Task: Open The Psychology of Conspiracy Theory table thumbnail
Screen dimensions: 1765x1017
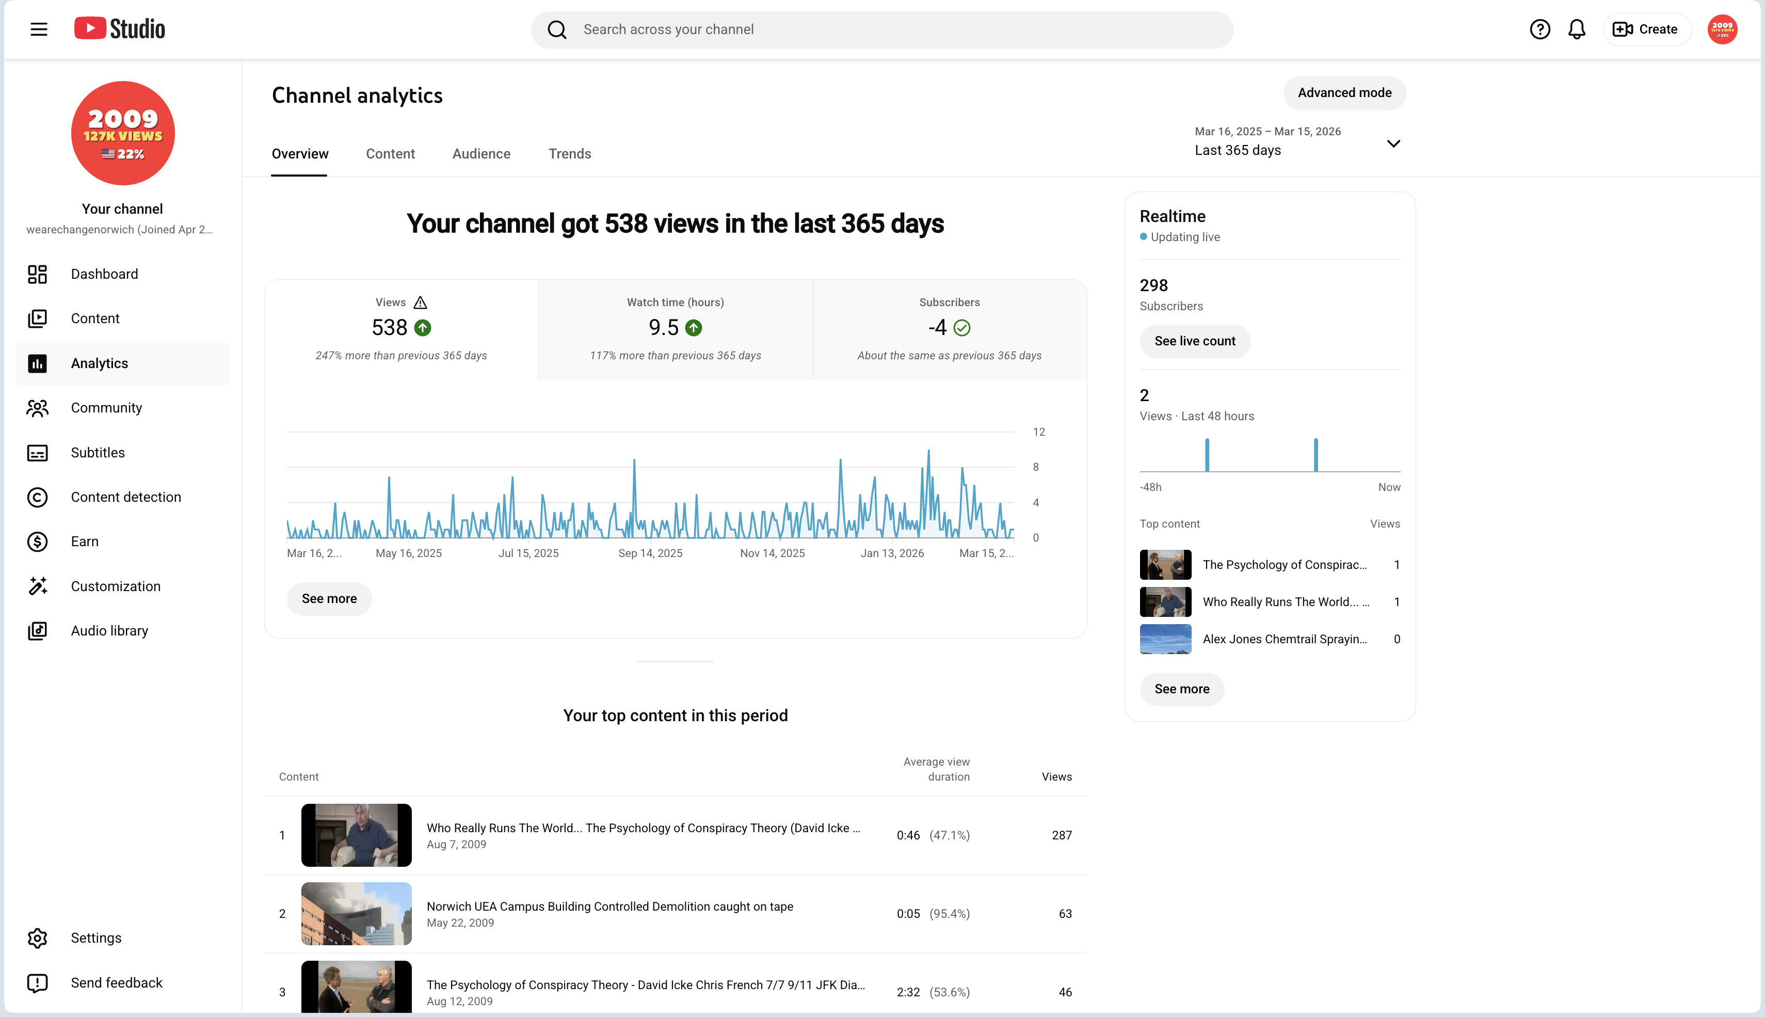Action: pos(356,986)
